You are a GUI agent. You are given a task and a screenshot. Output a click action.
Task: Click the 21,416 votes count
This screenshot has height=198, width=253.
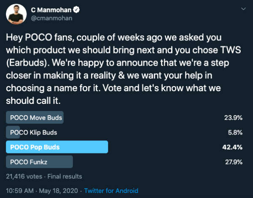coord(24,176)
